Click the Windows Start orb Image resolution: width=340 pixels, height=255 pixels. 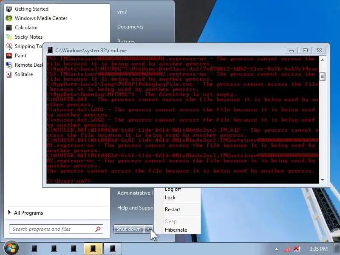[x=11, y=248]
